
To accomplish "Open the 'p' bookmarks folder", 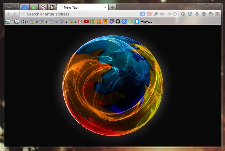I will tap(34, 22).
